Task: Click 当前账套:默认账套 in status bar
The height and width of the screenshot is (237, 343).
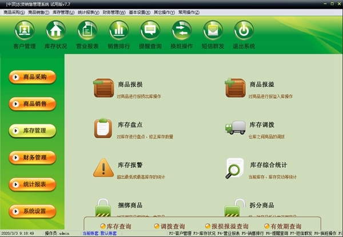Action: tap(99, 234)
